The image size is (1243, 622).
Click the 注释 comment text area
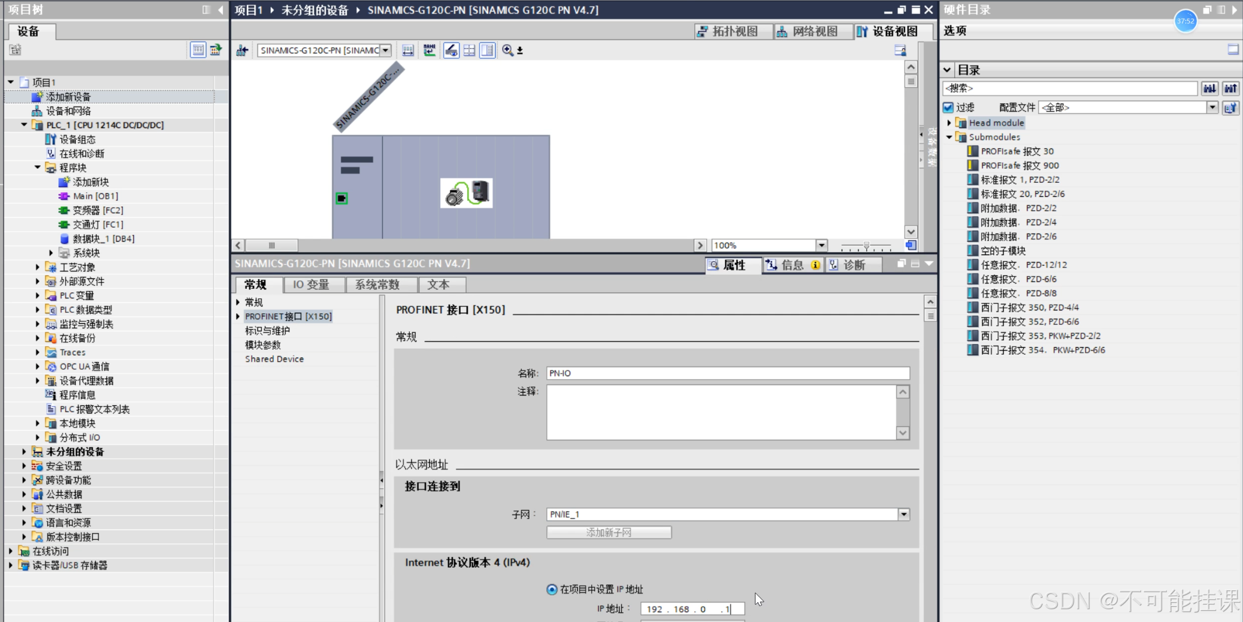pos(721,412)
